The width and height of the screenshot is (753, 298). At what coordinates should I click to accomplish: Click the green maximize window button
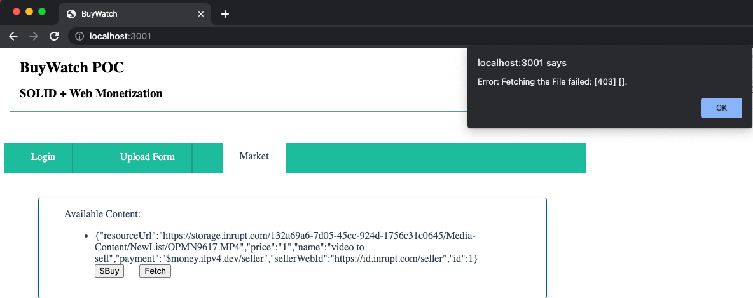coord(42,11)
